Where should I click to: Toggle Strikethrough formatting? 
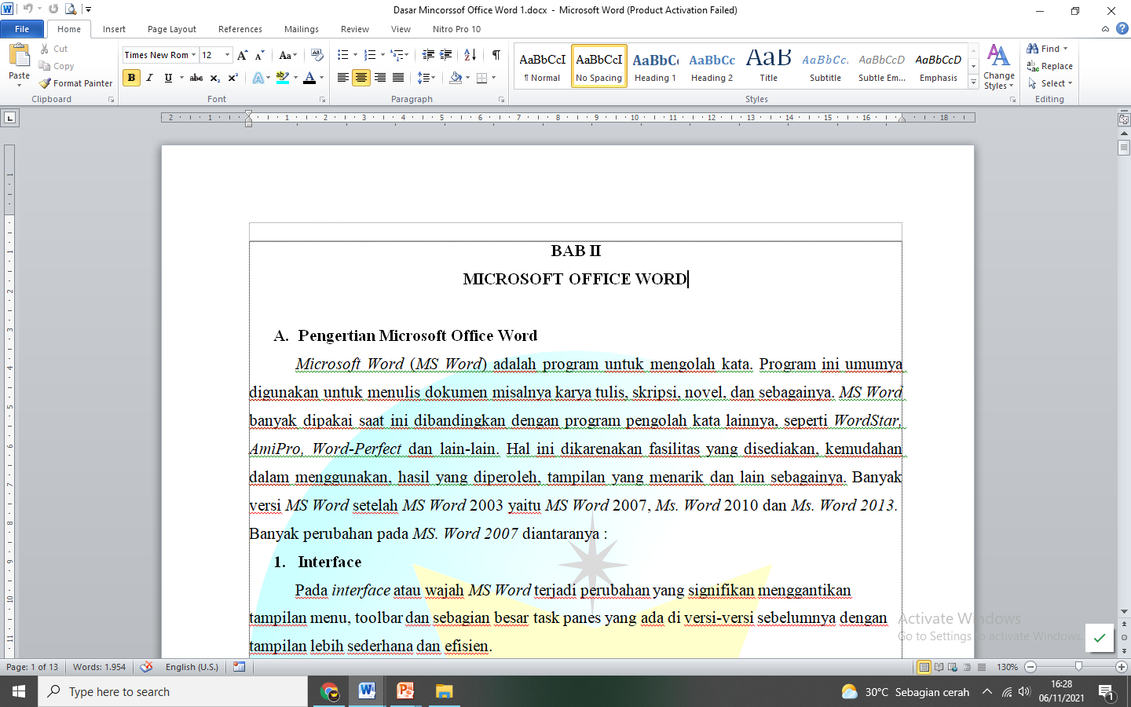coord(196,78)
